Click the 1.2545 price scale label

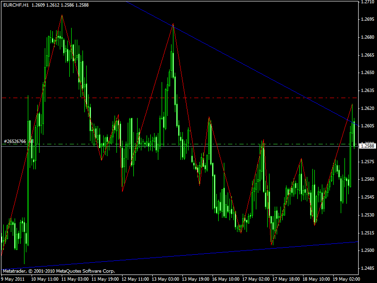[x=367, y=197]
